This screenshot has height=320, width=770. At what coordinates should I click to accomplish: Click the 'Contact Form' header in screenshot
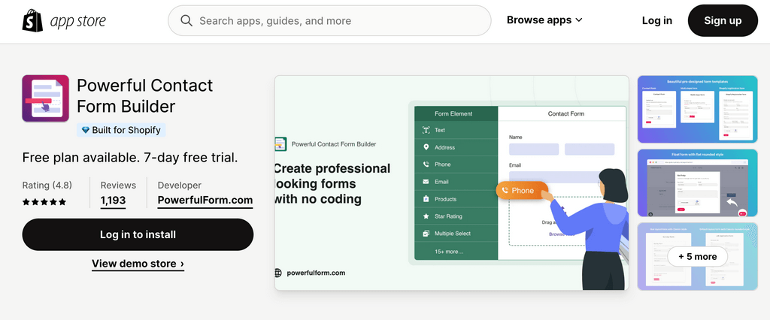[566, 113]
